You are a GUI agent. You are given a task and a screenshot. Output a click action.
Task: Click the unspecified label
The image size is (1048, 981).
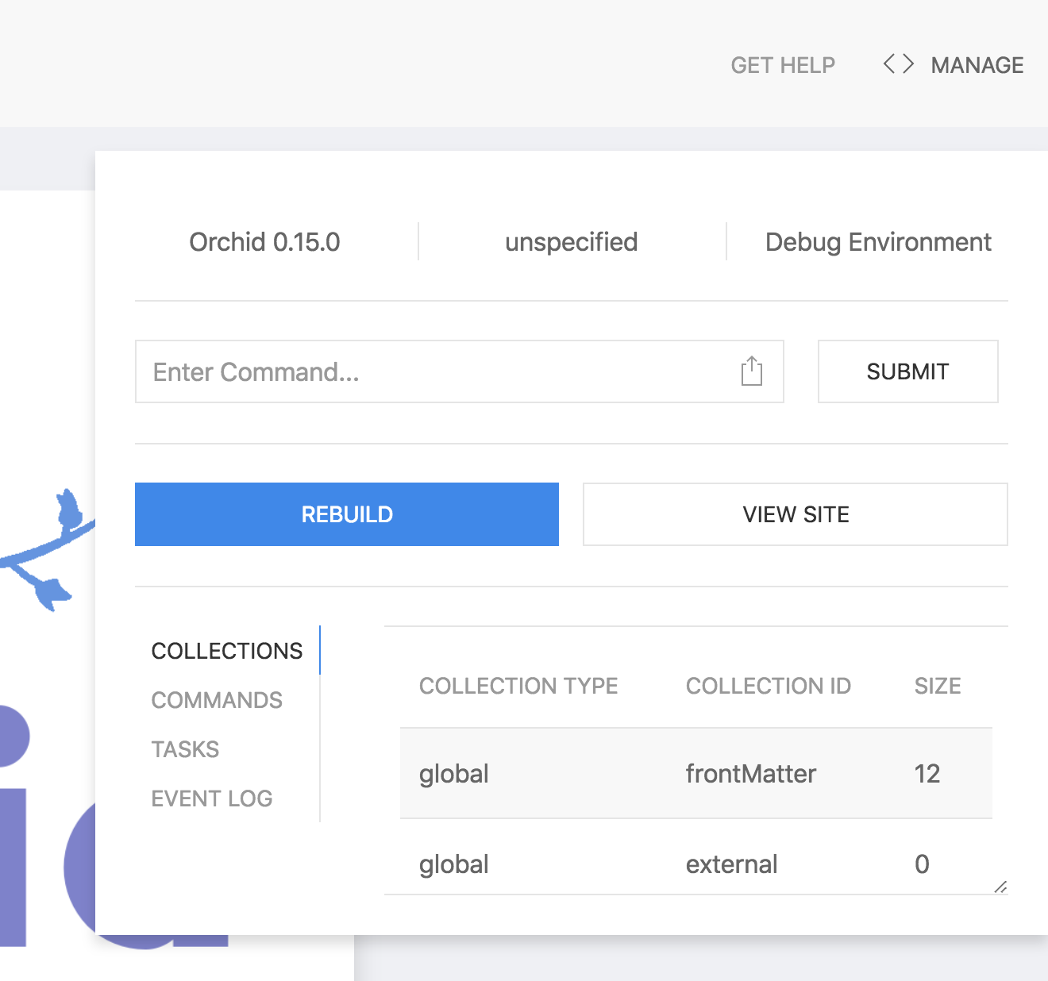coord(572,242)
